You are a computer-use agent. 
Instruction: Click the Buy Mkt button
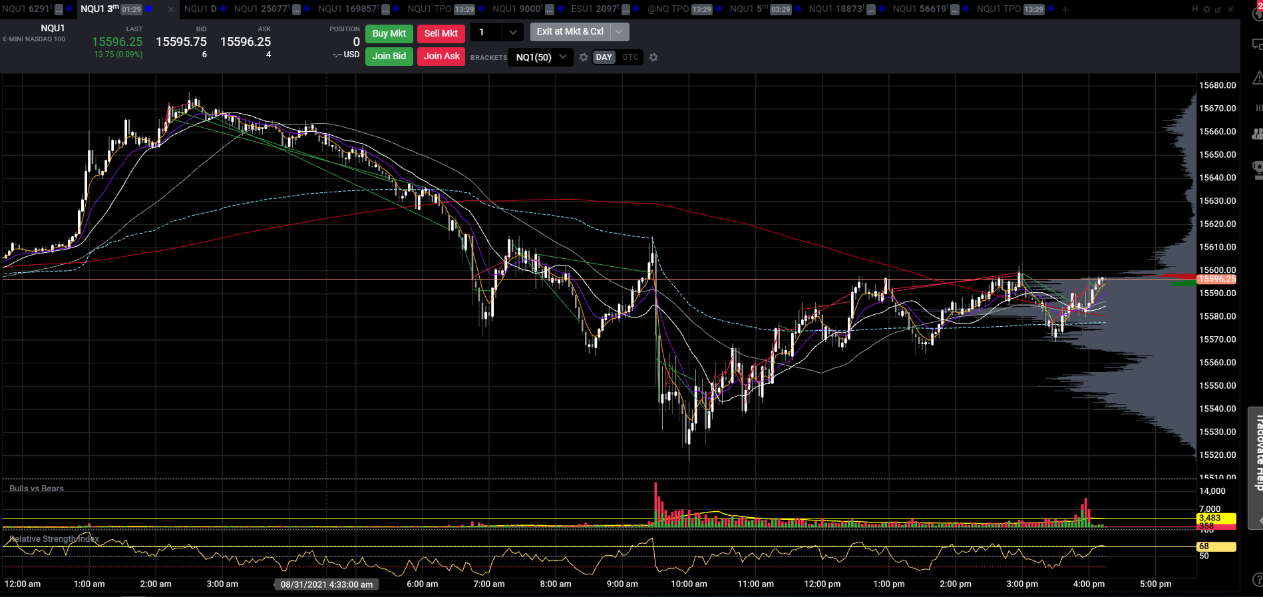click(x=389, y=33)
